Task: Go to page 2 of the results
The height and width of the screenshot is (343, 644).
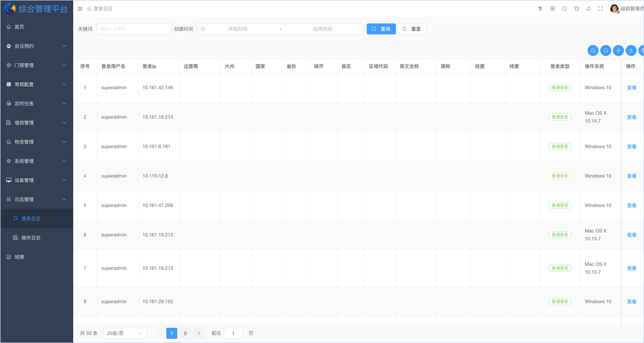Action: (185, 333)
